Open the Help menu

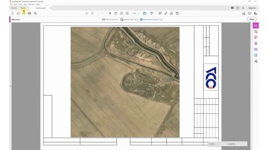(x=38, y=4)
